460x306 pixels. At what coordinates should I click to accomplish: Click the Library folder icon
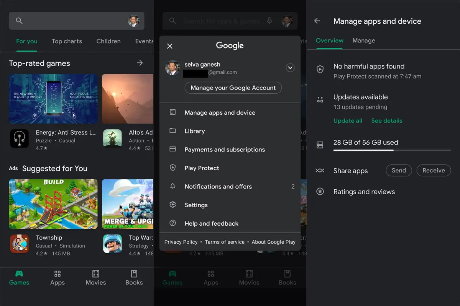click(x=172, y=130)
